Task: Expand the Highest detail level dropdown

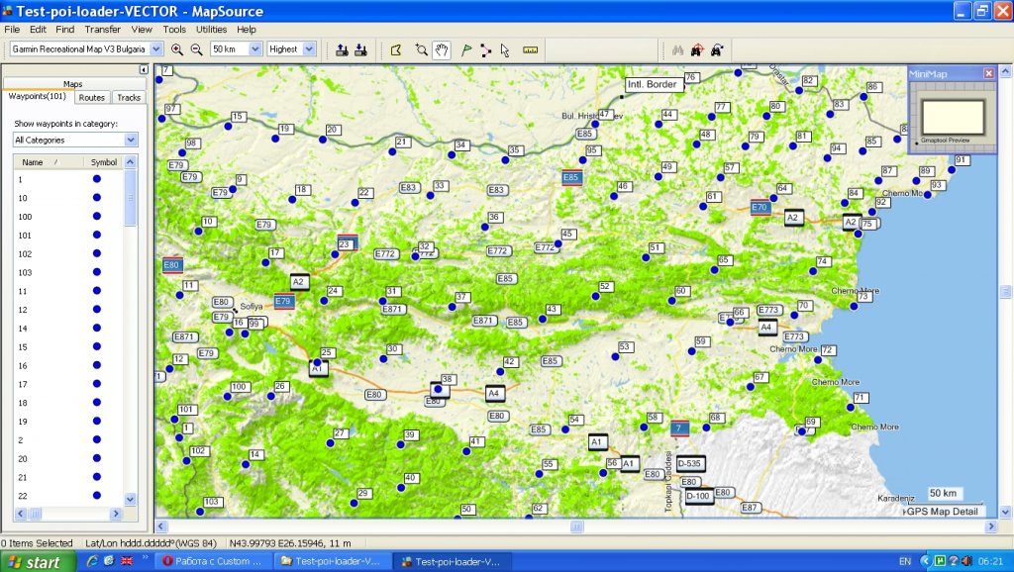Action: (x=309, y=48)
